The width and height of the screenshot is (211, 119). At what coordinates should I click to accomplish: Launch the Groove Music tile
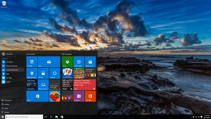point(79,62)
